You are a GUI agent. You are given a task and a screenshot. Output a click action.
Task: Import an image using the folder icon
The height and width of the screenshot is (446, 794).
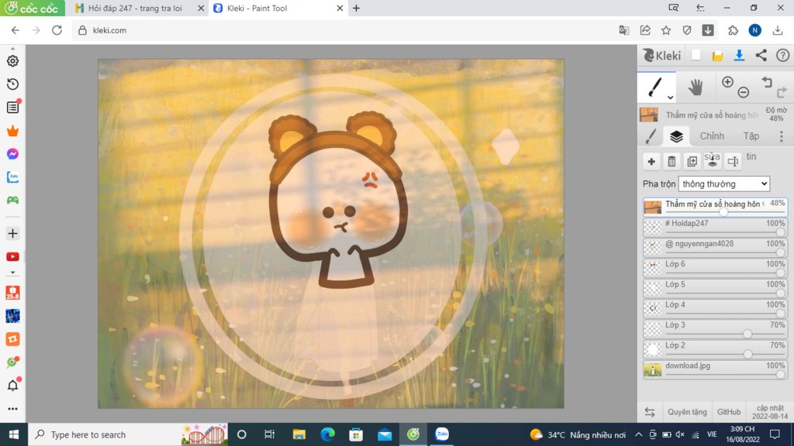pos(717,56)
